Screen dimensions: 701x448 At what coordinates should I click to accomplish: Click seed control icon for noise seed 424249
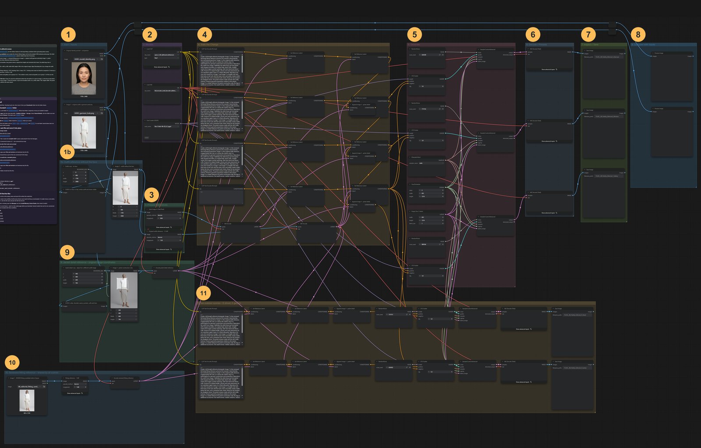tap(440, 55)
